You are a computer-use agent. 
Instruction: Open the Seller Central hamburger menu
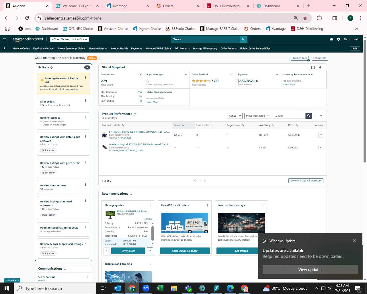[x=4, y=39]
